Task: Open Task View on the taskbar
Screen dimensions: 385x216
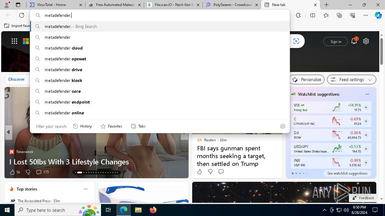Action: click(x=108, y=210)
